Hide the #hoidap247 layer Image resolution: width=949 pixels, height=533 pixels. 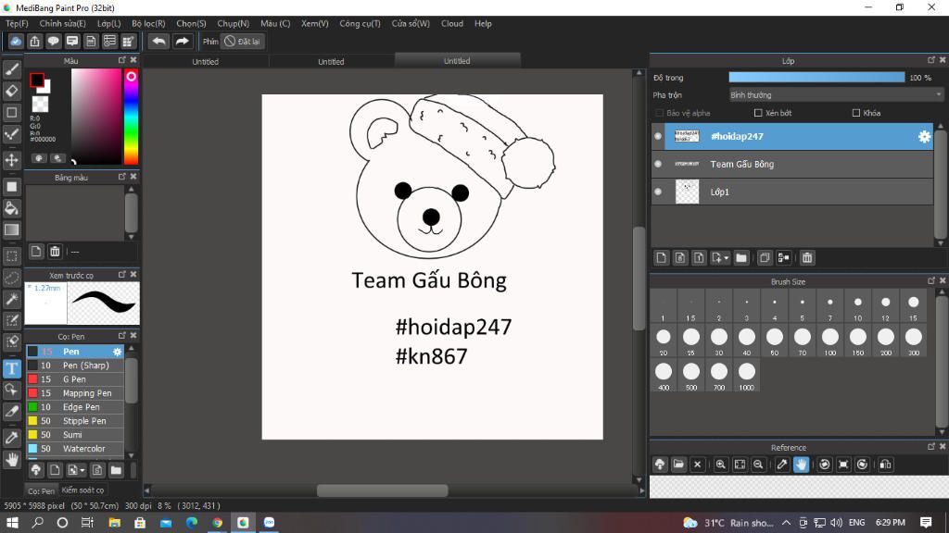(658, 136)
